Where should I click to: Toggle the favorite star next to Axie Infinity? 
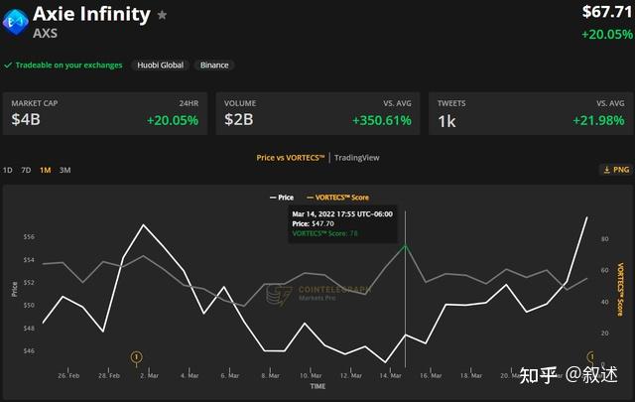162,15
